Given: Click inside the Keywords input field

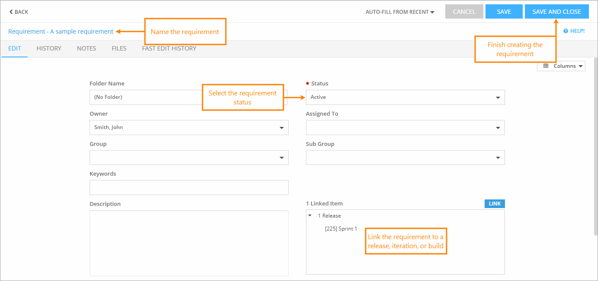Looking at the screenshot, I should coord(189,187).
